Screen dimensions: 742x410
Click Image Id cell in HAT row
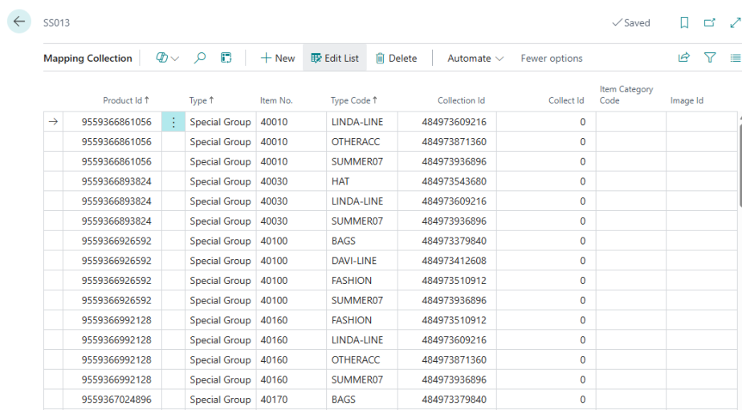[x=701, y=181]
